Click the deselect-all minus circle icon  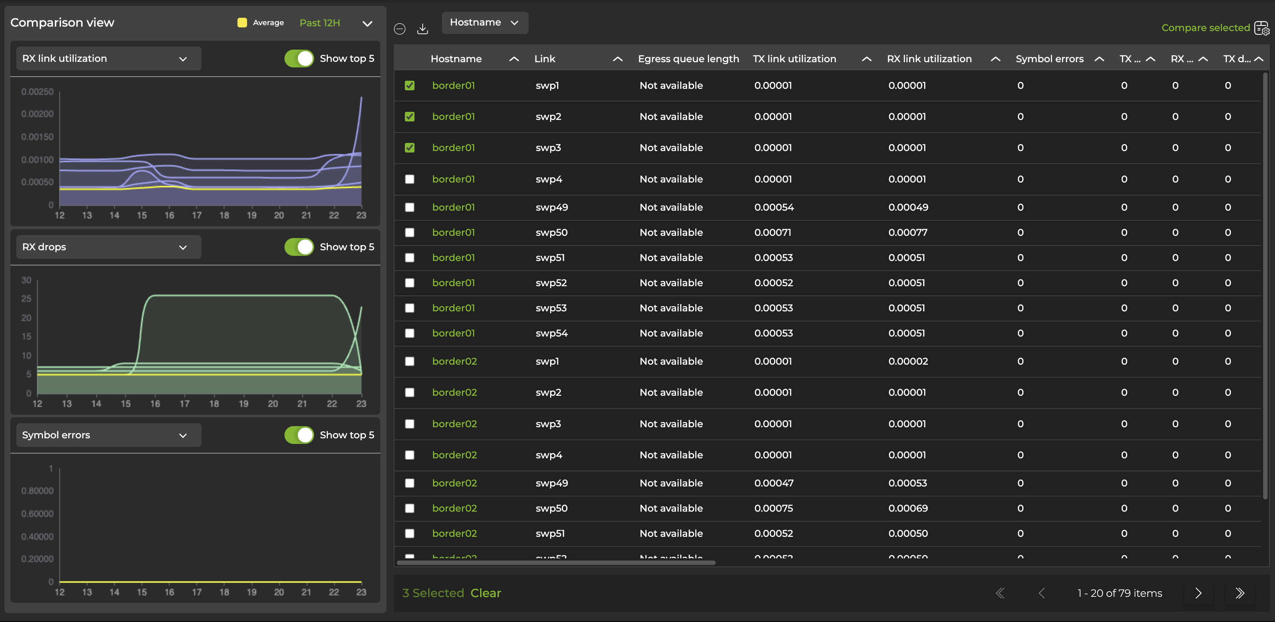point(399,29)
